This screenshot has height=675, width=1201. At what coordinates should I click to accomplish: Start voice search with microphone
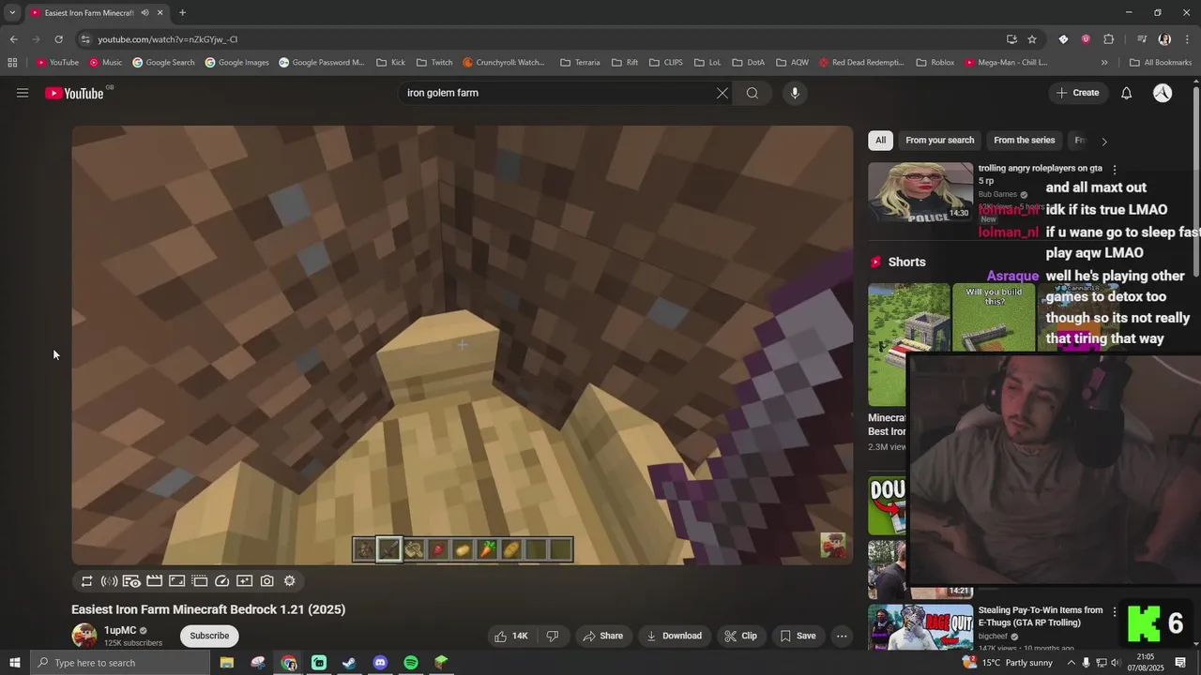795,93
